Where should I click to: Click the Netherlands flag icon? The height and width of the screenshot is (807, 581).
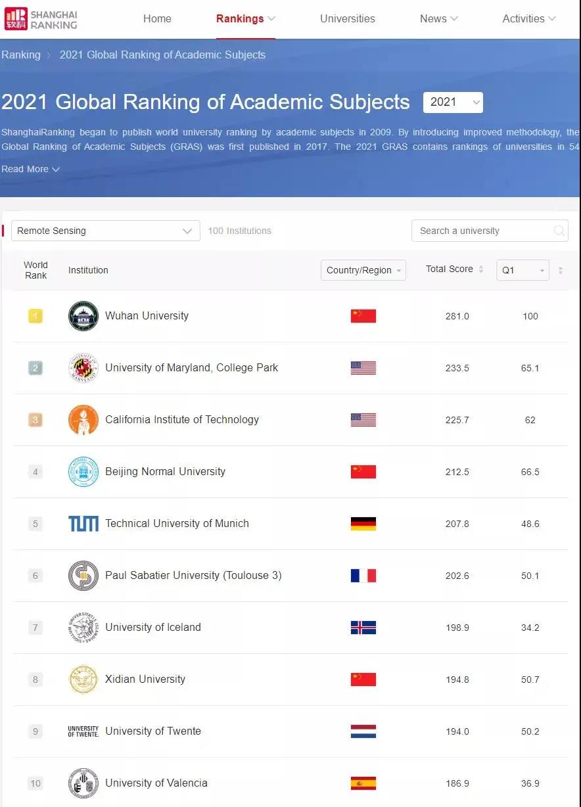point(363,731)
